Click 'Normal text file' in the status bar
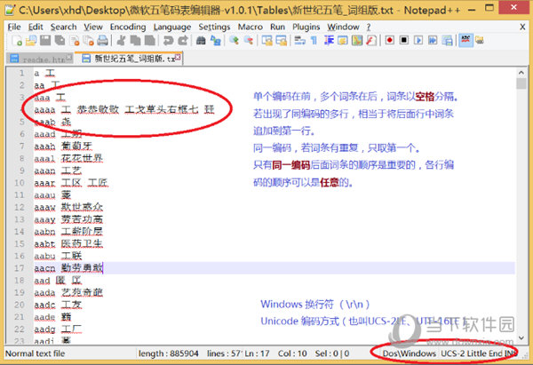This screenshot has height=365, width=533. click(x=35, y=353)
